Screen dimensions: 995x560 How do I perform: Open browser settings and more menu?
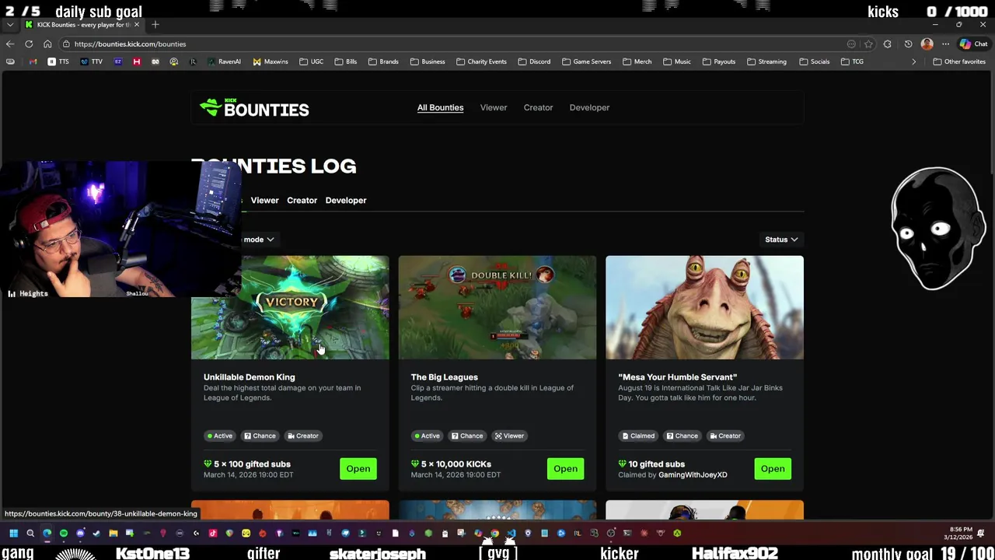(x=945, y=44)
